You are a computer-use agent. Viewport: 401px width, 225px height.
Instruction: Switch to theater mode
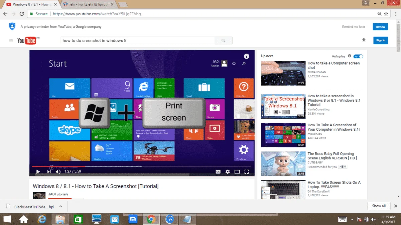click(x=237, y=172)
